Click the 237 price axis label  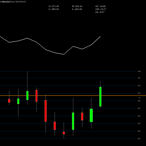(x=139, y=124)
